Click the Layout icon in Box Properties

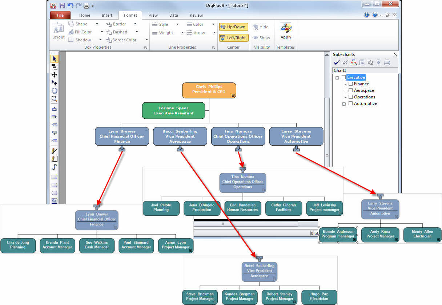pyautogui.click(x=58, y=31)
